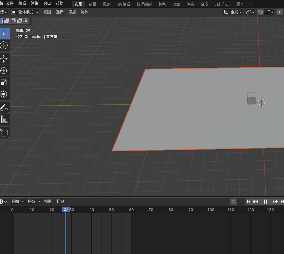The height and width of the screenshot is (254, 284).
Task: Select the Rotate tool
Action: [4, 71]
